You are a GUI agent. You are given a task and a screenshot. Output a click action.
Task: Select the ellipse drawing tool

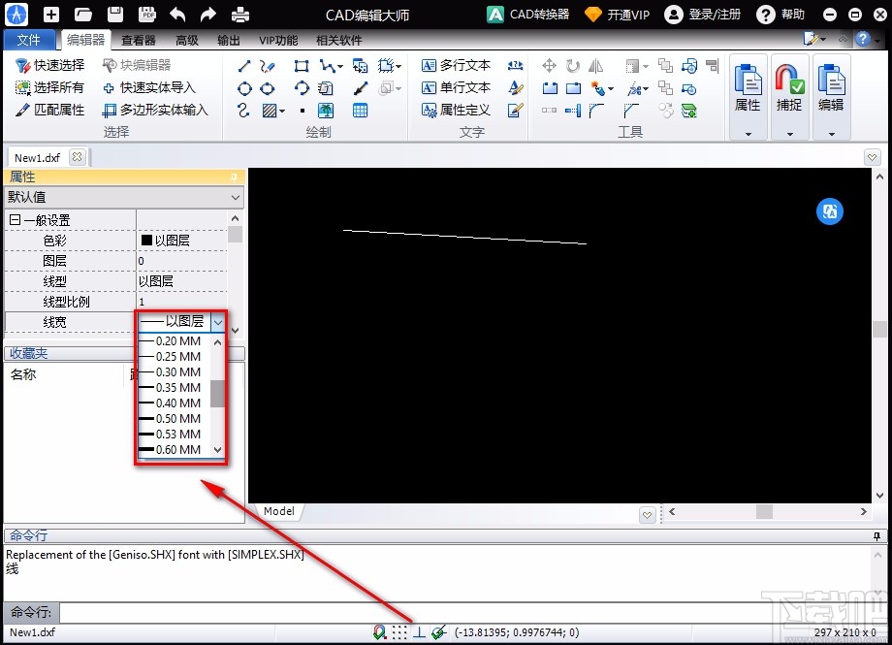pyautogui.click(x=268, y=88)
